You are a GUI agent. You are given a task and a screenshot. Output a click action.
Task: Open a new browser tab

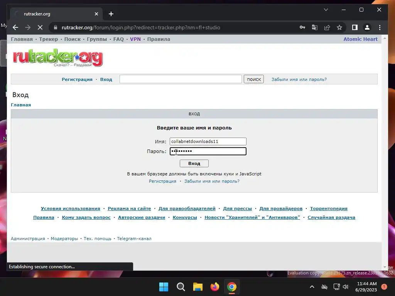coord(111,14)
